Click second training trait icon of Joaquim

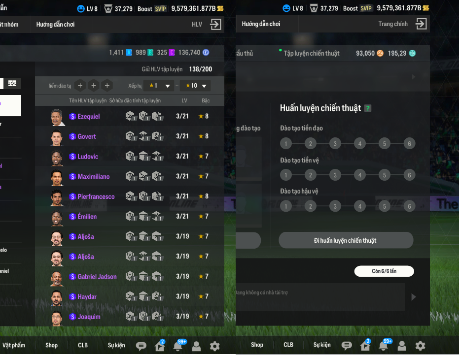[x=144, y=317]
